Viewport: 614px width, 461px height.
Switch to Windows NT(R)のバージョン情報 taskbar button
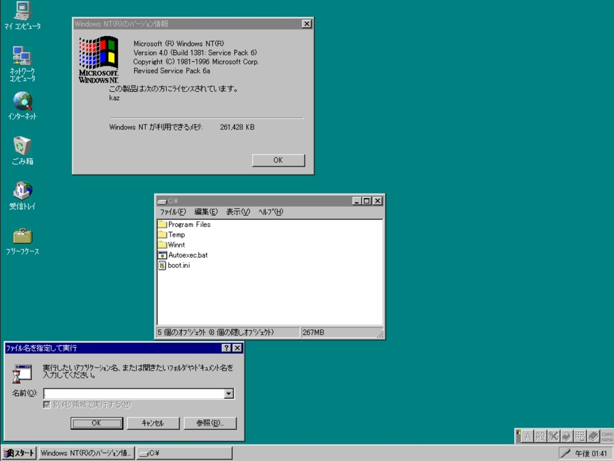tap(86, 453)
